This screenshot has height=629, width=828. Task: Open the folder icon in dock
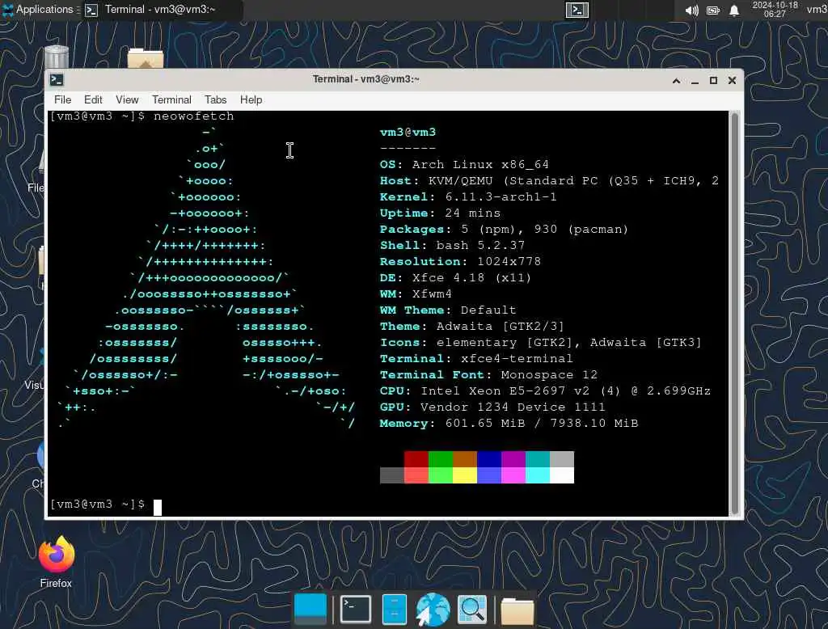pos(517,611)
